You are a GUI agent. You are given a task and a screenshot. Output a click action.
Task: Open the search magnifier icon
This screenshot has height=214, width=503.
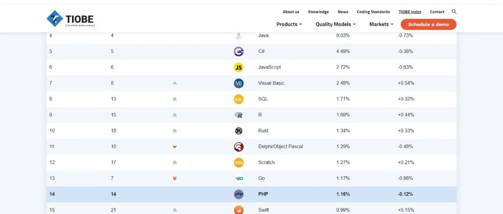point(454,12)
